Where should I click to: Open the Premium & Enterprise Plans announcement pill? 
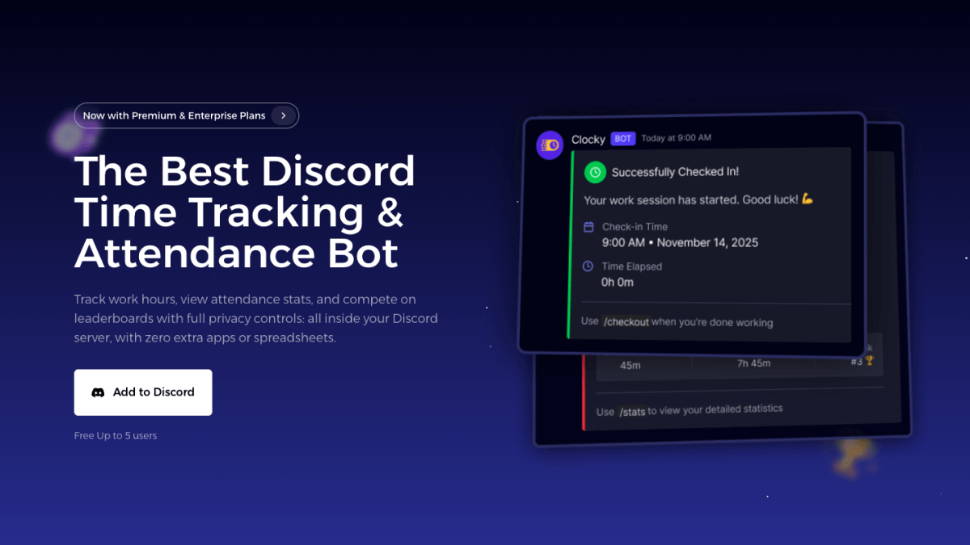pyautogui.click(x=186, y=115)
